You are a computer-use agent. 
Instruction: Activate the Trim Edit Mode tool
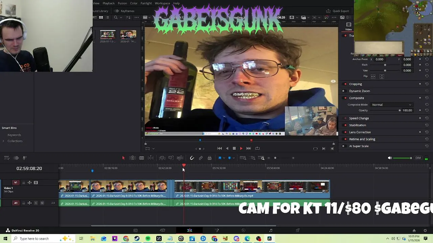pyautogui.click(x=133, y=158)
